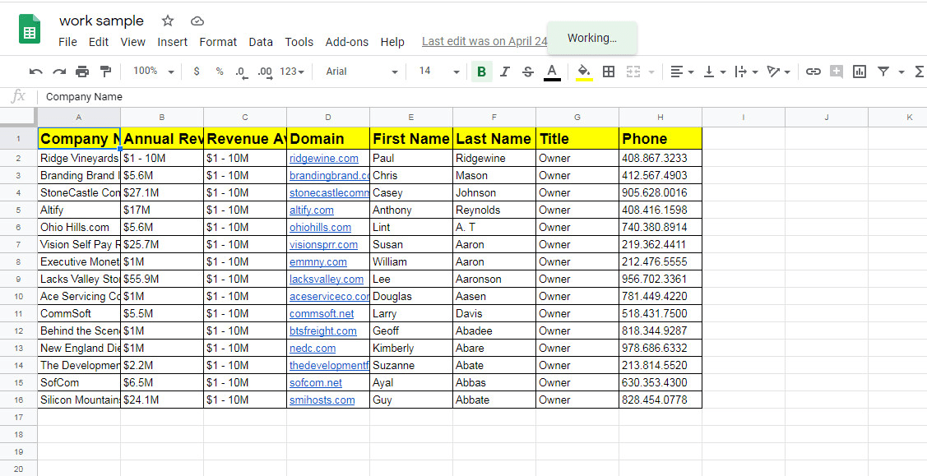The image size is (927, 476).
Task: Open the Data menu
Action: tap(261, 42)
